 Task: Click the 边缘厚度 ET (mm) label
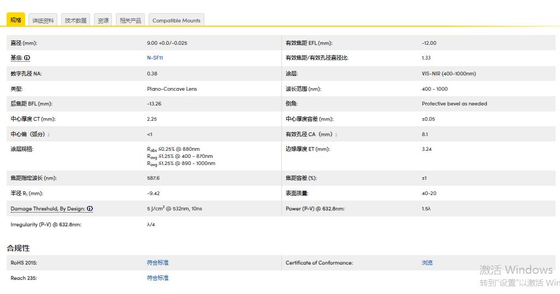click(x=308, y=149)
